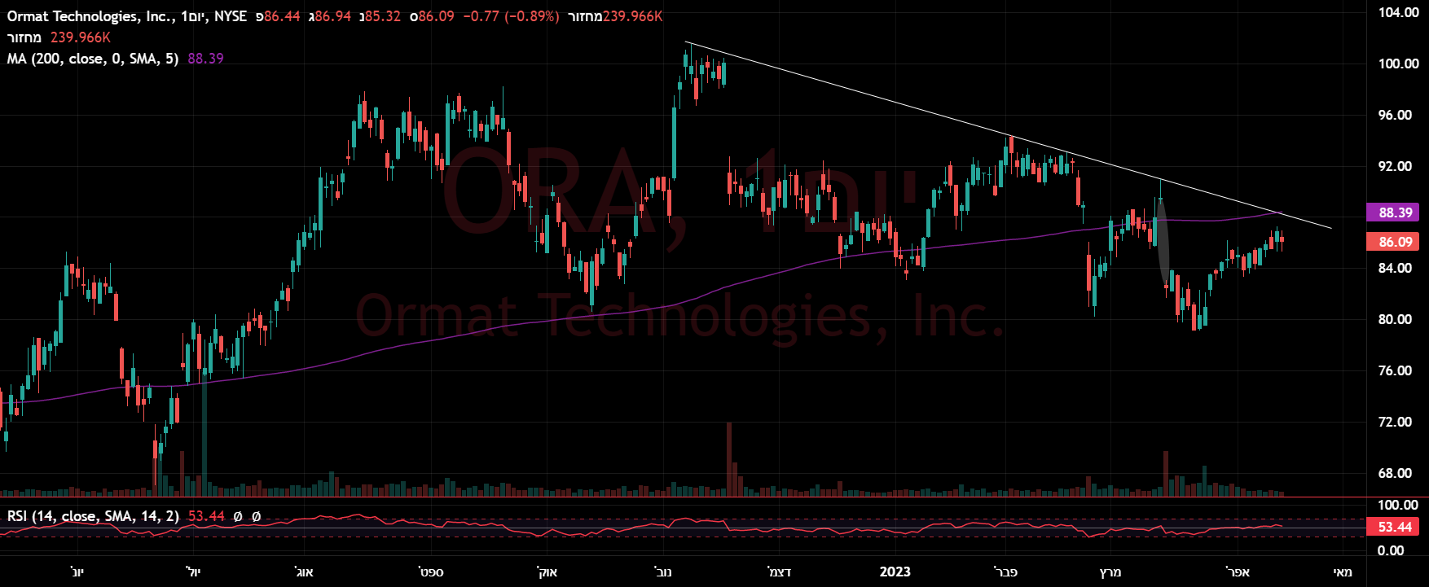Select the gray ellipse drawing on the chart
Image resolution: width=1429 pixels, height=587 pixels.
pos(1163,242)
